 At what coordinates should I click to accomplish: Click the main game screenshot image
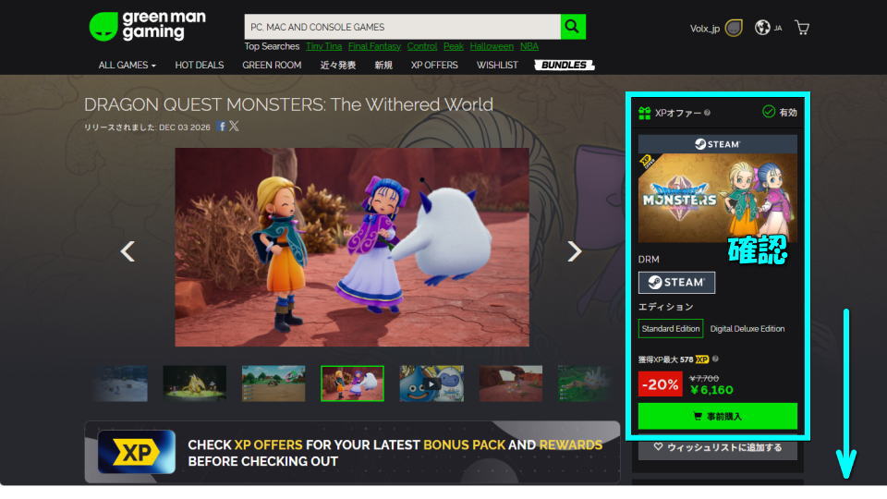click(x=352, y=248)
